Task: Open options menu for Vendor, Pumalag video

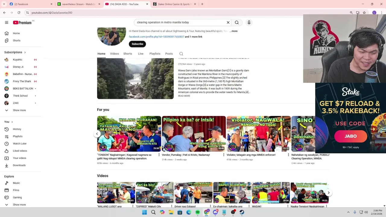Action: [223, 155]
